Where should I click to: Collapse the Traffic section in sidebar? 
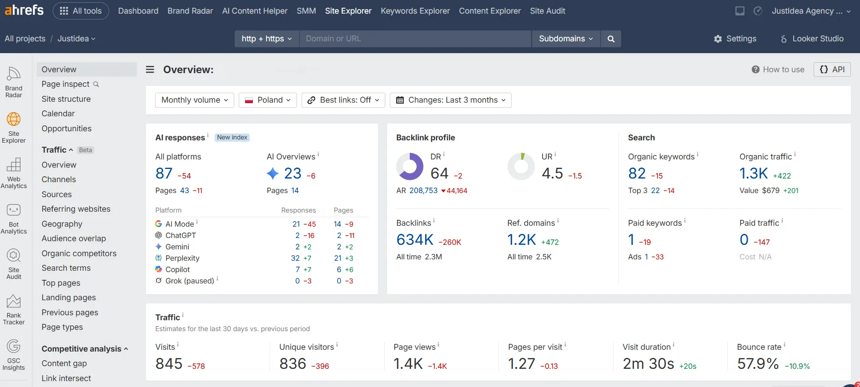57,150
